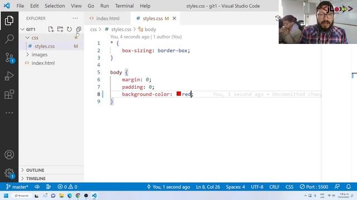Click the git graph icon in status bar
357x200 pixels.
[49, 187]
